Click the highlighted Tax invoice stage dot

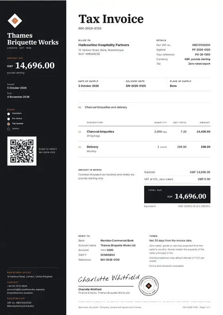click(8, 124)
